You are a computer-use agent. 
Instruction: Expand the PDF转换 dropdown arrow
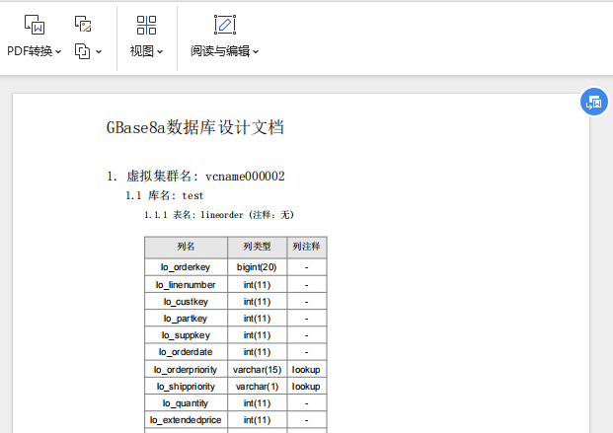point(58,51)
